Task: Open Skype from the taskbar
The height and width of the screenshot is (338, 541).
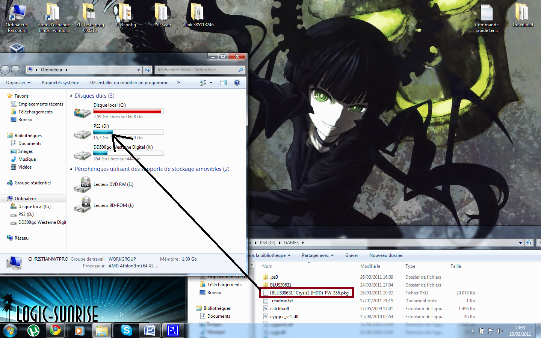Action: [127, 330]
